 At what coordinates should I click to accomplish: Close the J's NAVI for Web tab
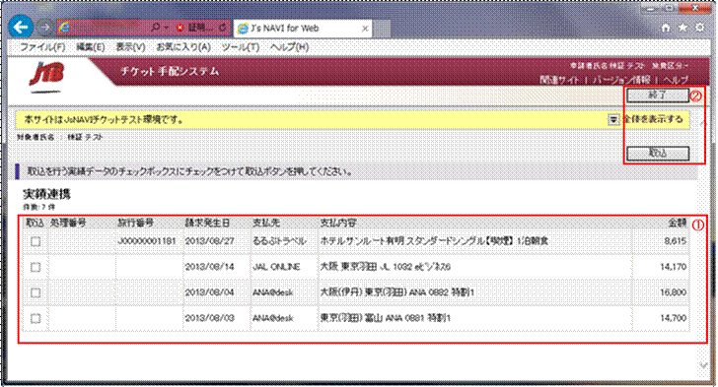[365, 29]
